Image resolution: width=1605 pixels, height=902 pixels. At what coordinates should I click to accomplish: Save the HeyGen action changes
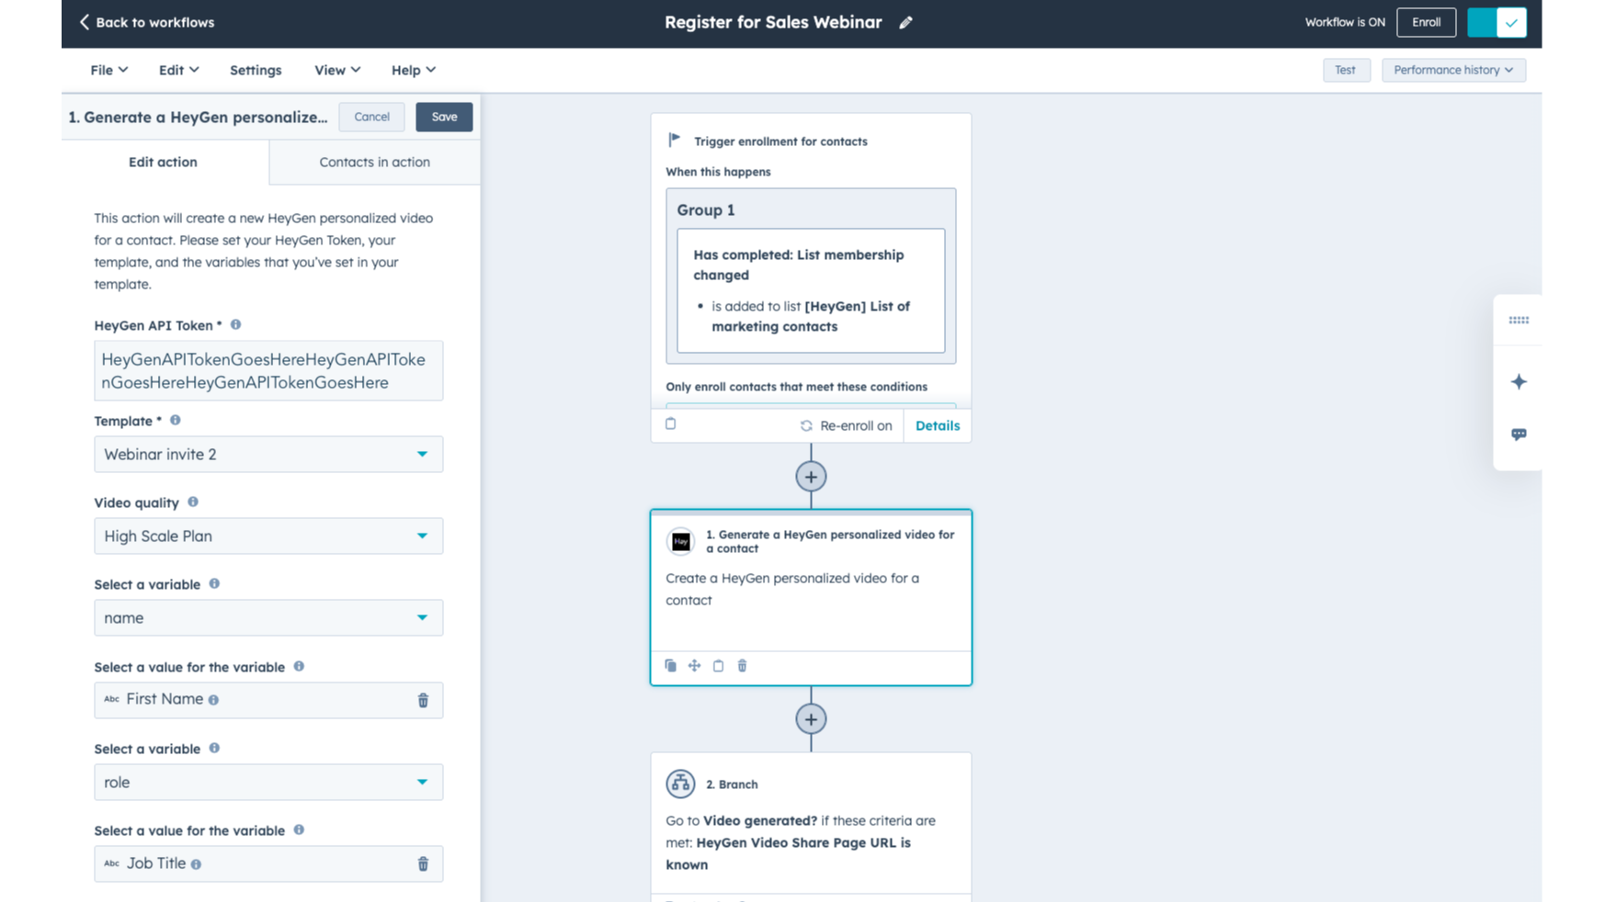443,118
